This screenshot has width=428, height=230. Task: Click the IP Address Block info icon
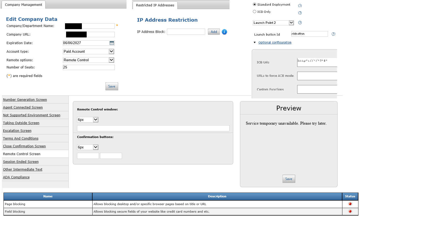point(224,32)
